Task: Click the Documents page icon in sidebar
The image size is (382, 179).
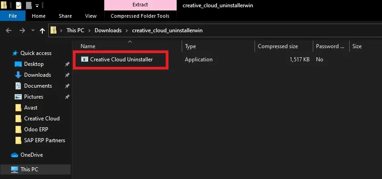Action: (18, 86)
